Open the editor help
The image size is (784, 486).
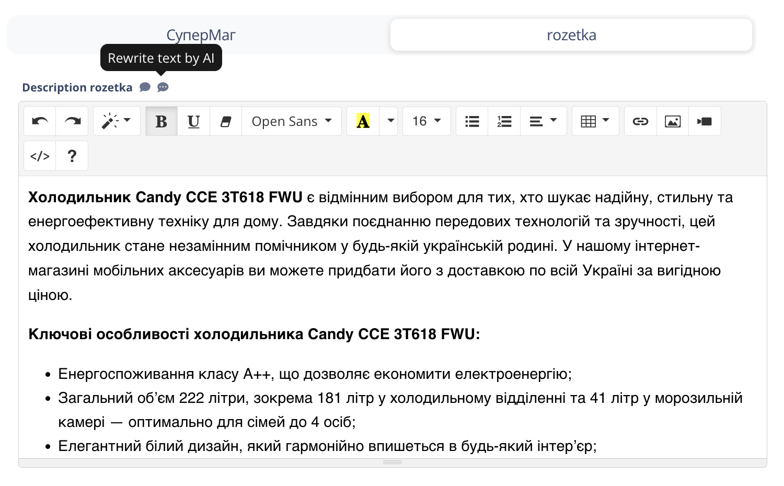(x=72, y=155)
